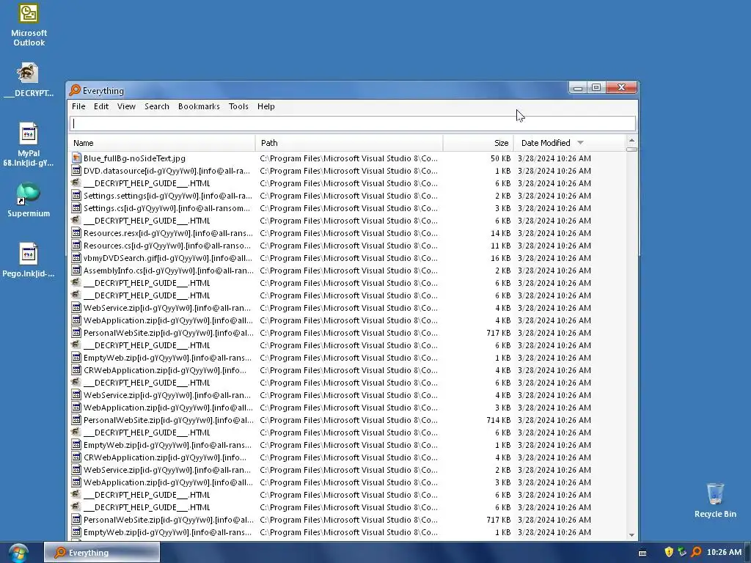
Task: Select the MyPal 68.lnk desktop icon
Action: tap(29, 144)
